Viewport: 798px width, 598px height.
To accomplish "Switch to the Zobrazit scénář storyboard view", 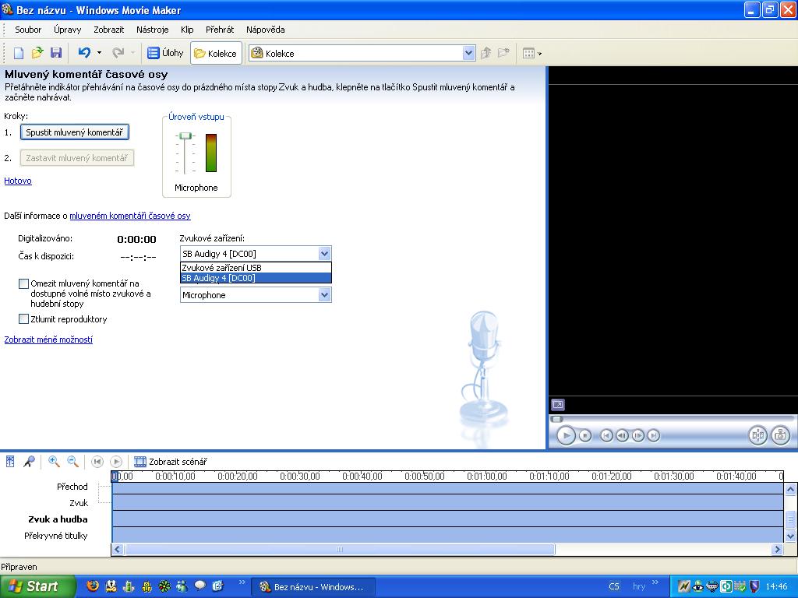I will click(171, 462).
